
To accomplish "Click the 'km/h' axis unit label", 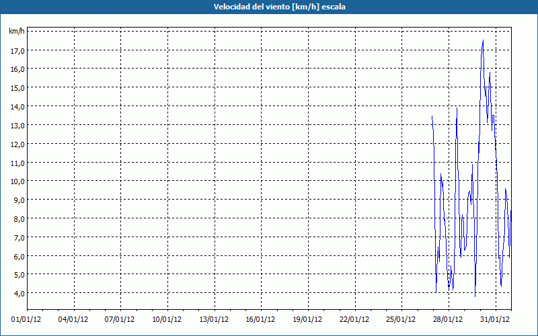I will coord(17,31).
